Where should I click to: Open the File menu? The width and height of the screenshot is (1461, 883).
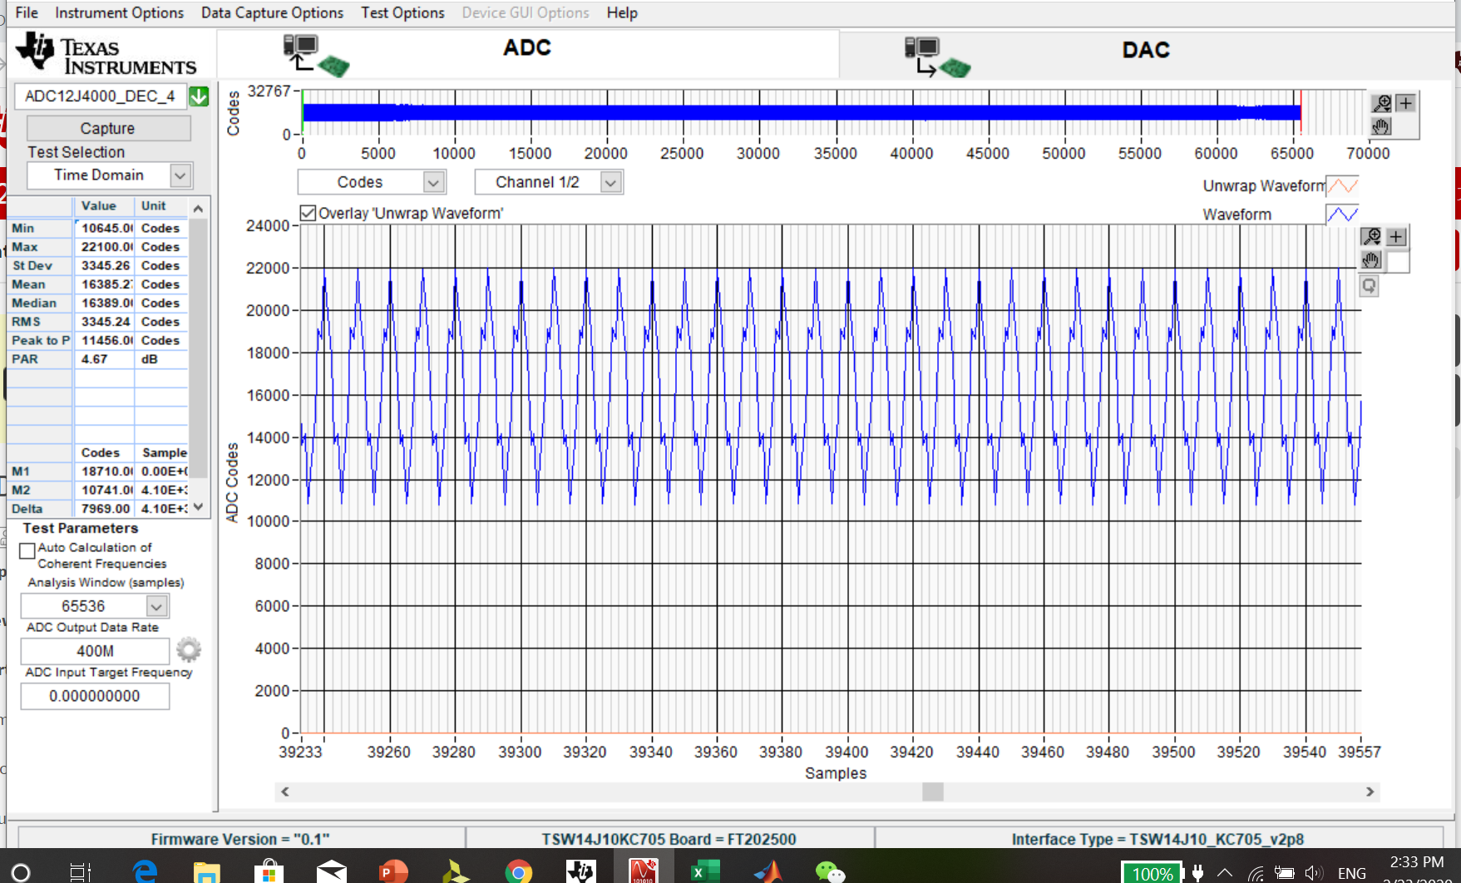pyautogui.click(x=27, y=12)
